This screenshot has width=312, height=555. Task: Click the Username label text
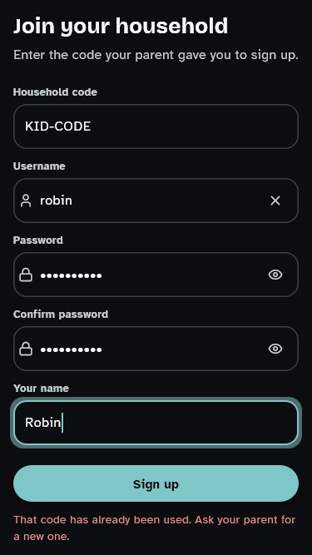click(39, 166)
